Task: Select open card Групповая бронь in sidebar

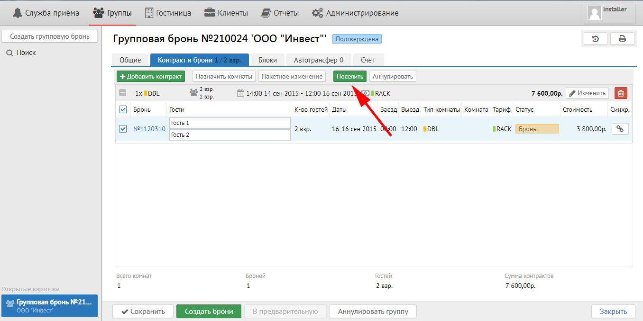Action: (x=49, y=306)
